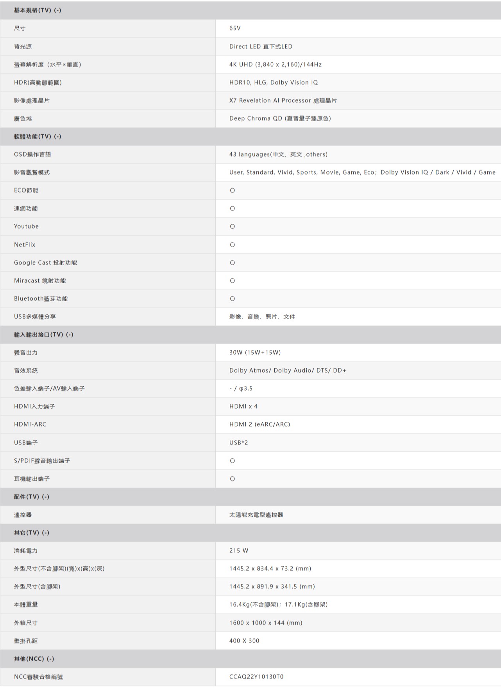The height and width of the screenshot is (689, 501).
Task: Click the 壁掛孔距 400 X 300 value
Action: [x=244, y=641]
